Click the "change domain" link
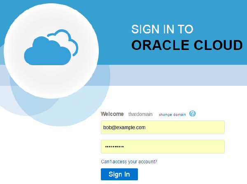The width and height of the screenshot is (247, 184). click(x=172, y=115)
